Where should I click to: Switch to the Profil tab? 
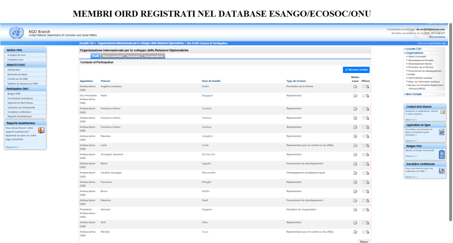pyautogui.click(x=96, y=56)
